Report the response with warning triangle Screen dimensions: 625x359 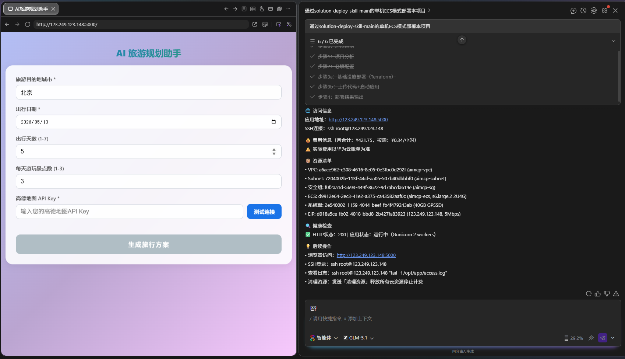616,294
